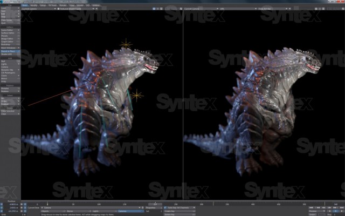Switch to the Modify tab

[33, 5]
